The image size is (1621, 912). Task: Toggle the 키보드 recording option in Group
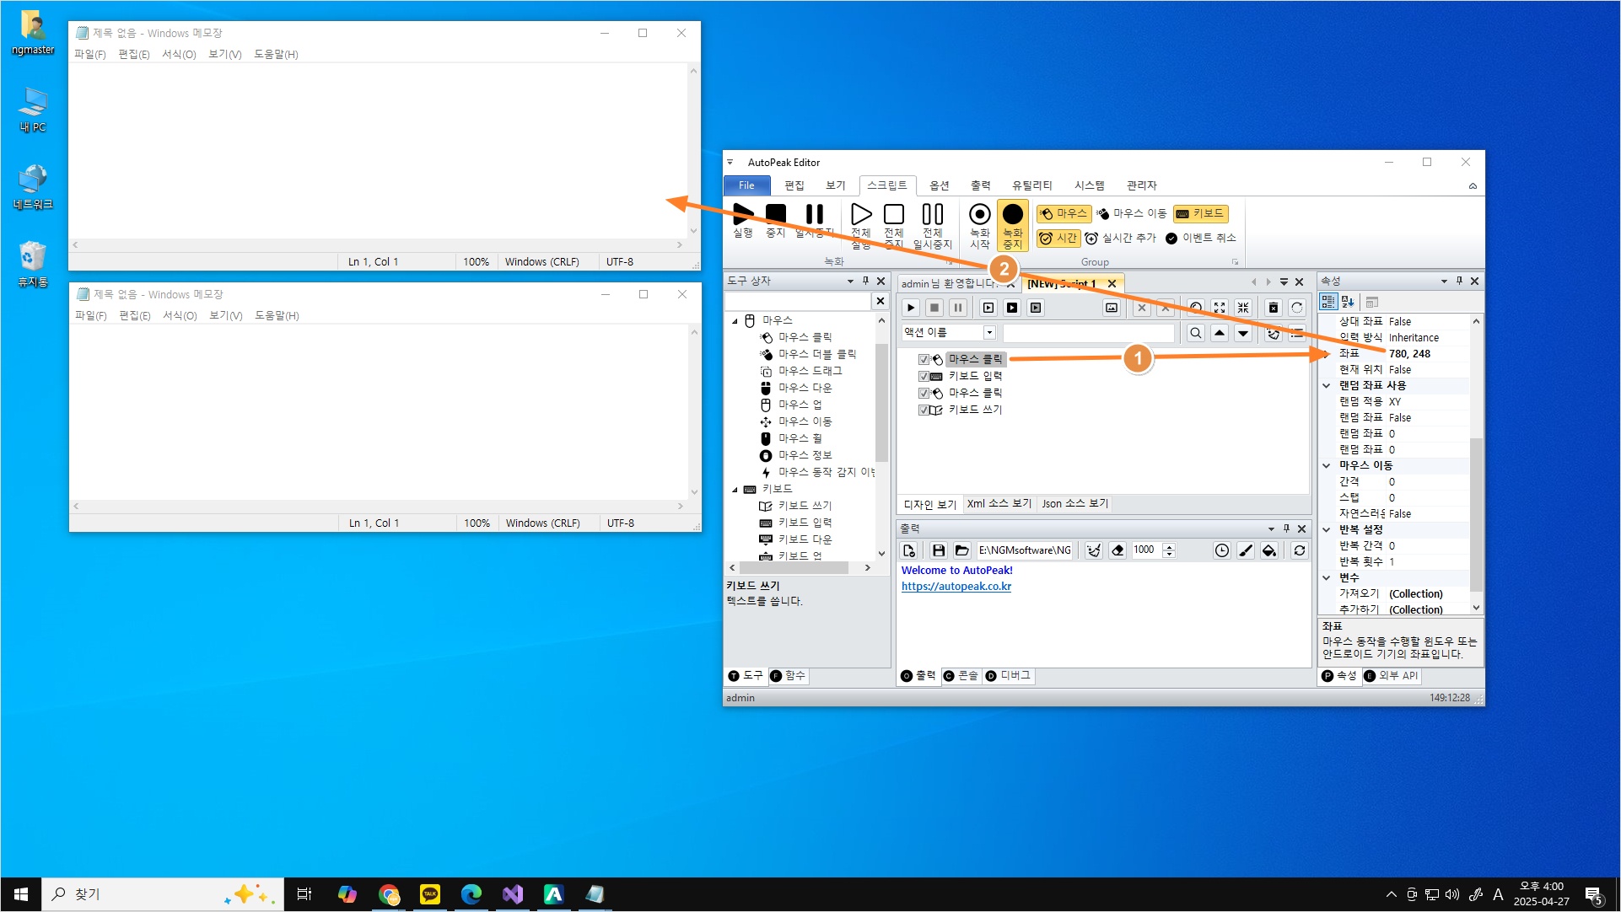(1200, 214)
